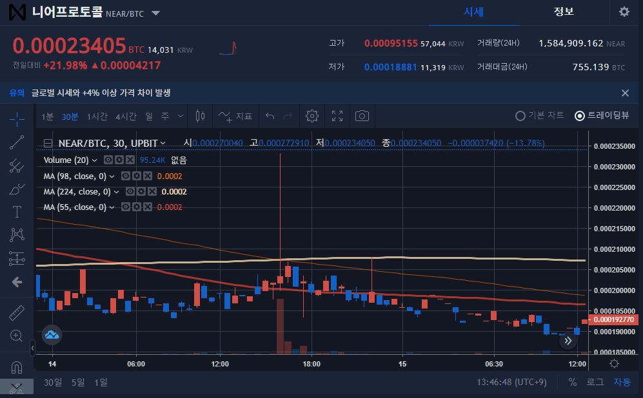This screenshot has height=398, width=643.
Task: Select the 트레이딩뷰 radio option
Action: (602, 115)
